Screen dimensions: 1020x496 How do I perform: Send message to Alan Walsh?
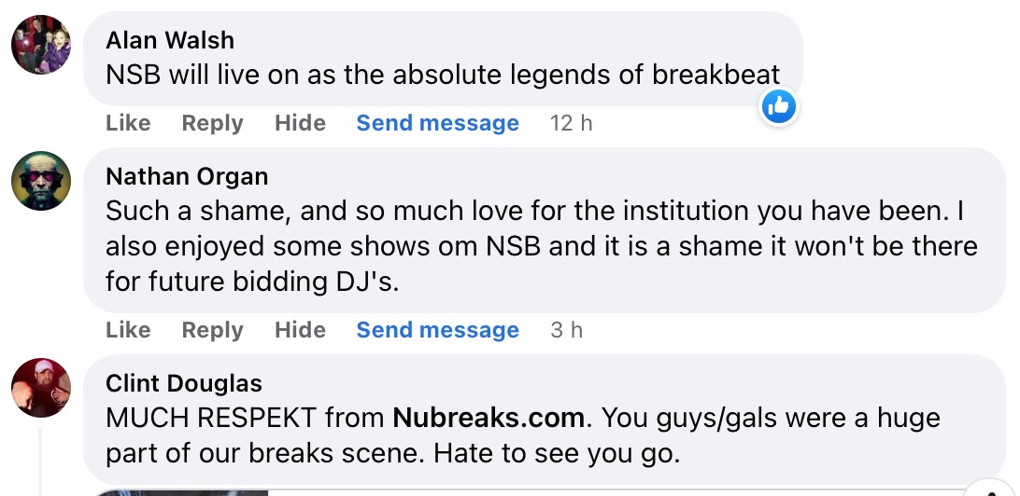pyautogui.click(x=437, y=123)
